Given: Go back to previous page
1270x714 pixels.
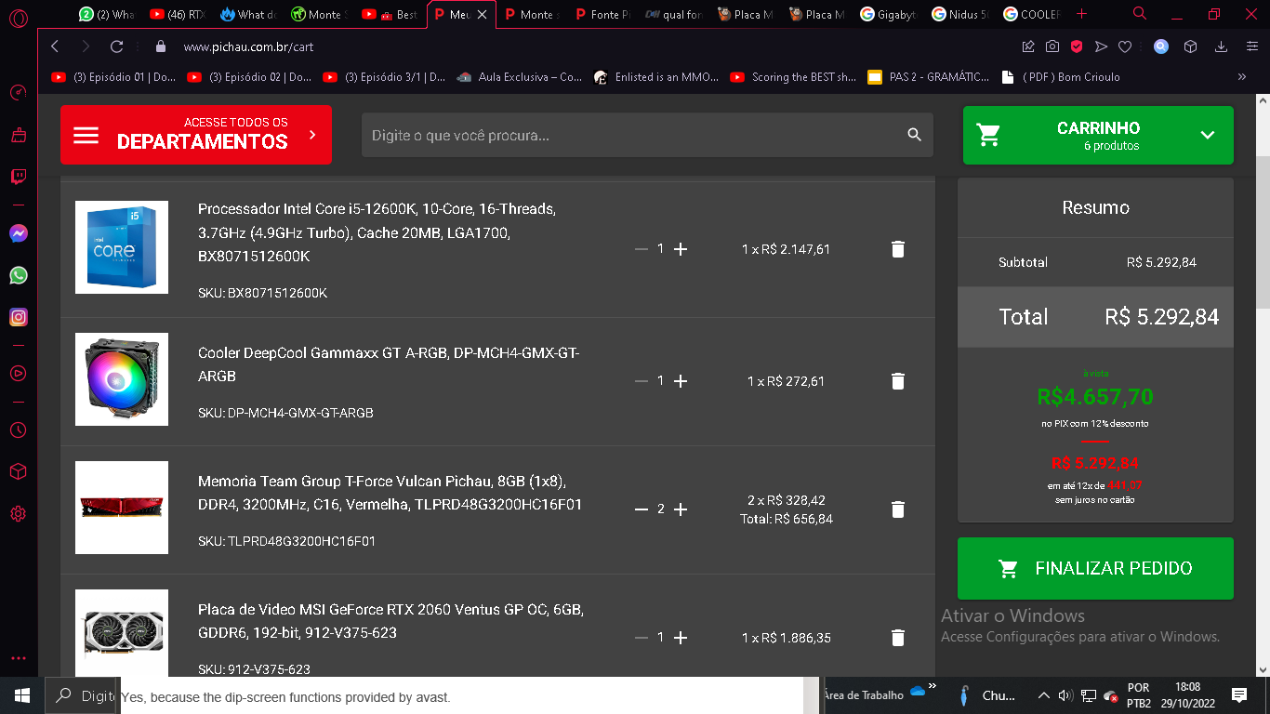Looking at the screenshot, I should coord(55,46).
